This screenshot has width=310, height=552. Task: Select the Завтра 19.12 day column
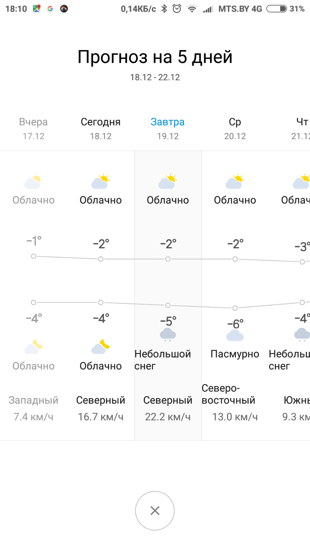(x=168, y=129)
